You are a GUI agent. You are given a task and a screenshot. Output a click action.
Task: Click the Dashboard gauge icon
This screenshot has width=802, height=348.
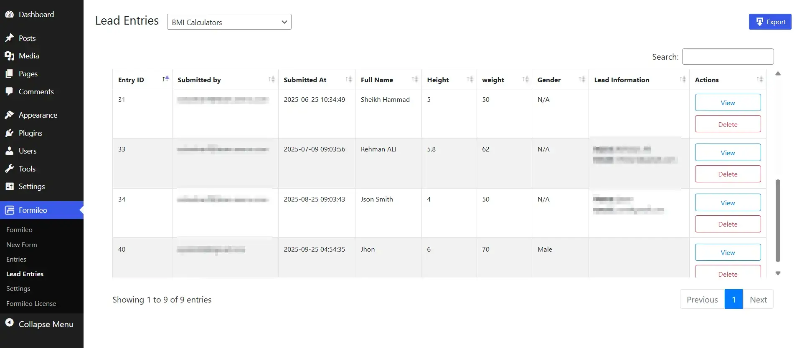pos(9,15)
